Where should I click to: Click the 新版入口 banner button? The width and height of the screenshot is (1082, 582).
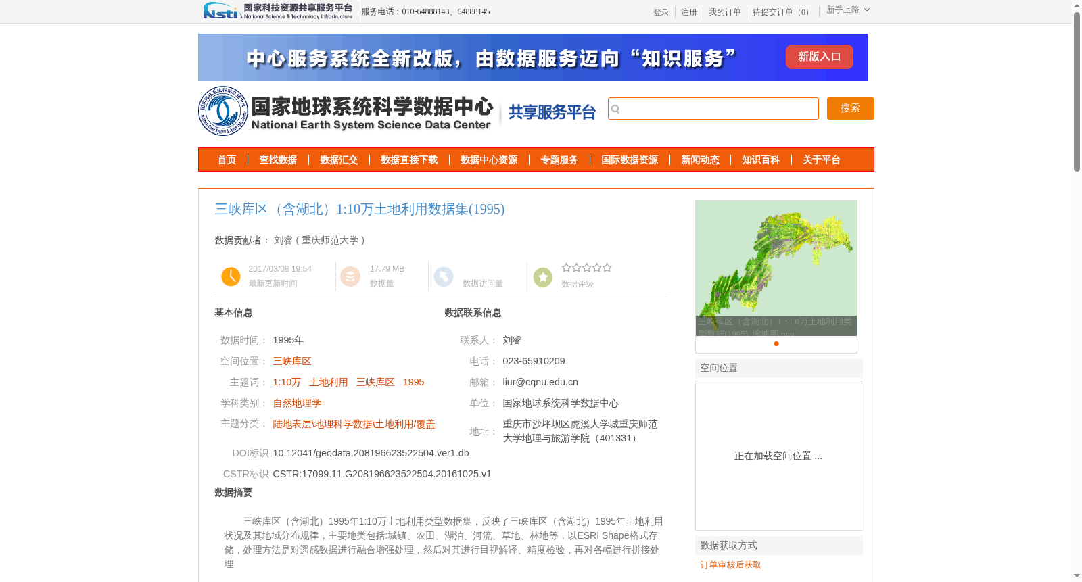(x=819, y=57)
